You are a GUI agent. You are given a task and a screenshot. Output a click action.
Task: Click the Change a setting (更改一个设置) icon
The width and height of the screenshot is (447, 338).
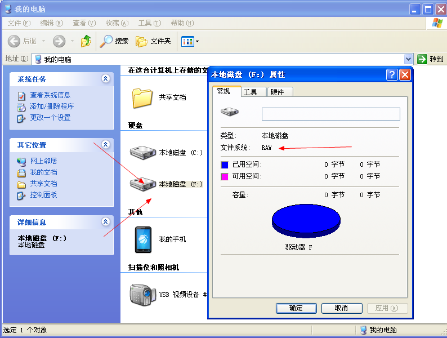tap(21, 118)
